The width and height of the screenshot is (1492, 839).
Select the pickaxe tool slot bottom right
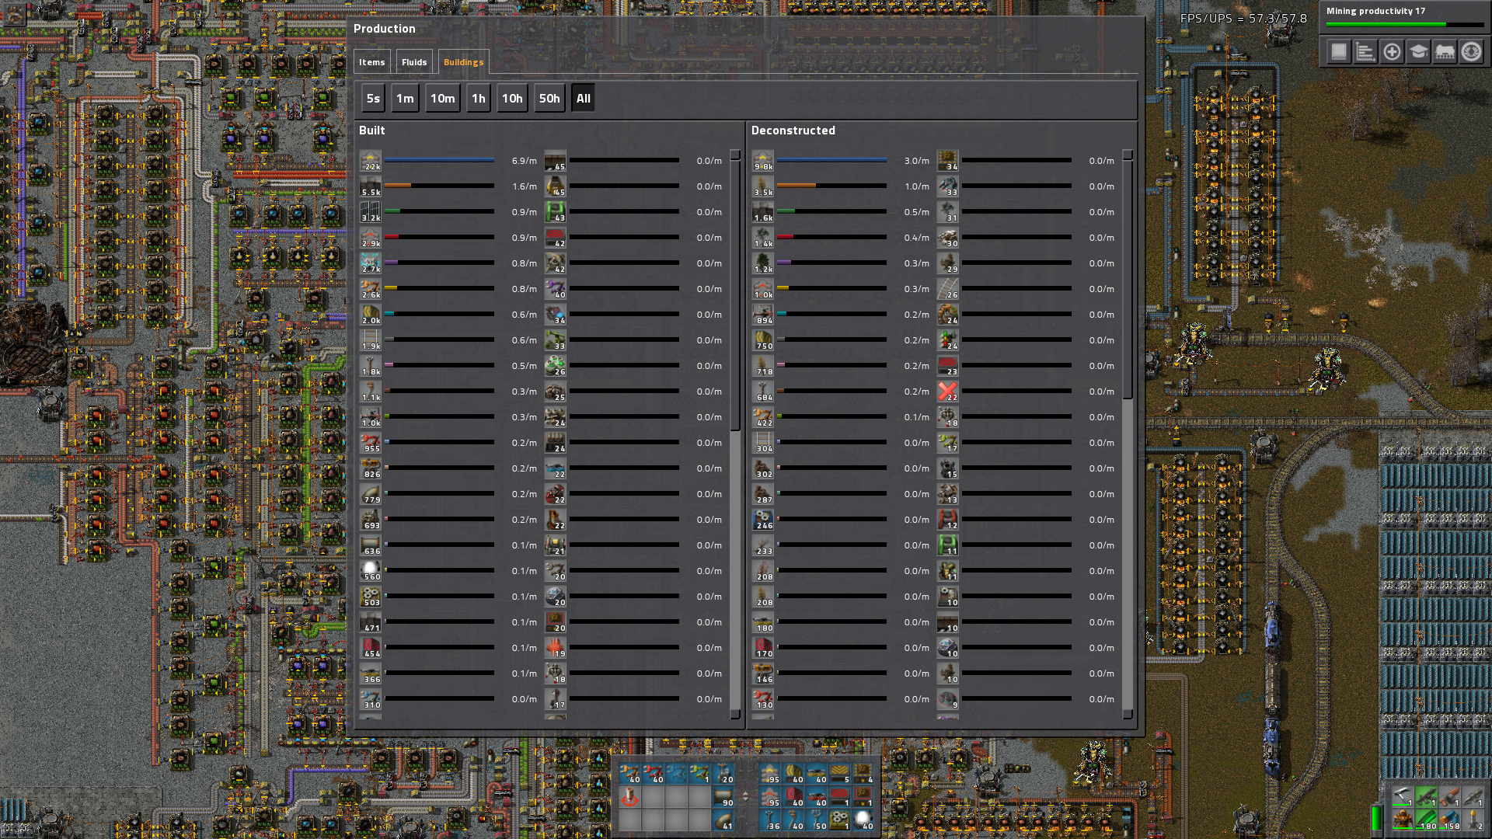pos(1402,795)
